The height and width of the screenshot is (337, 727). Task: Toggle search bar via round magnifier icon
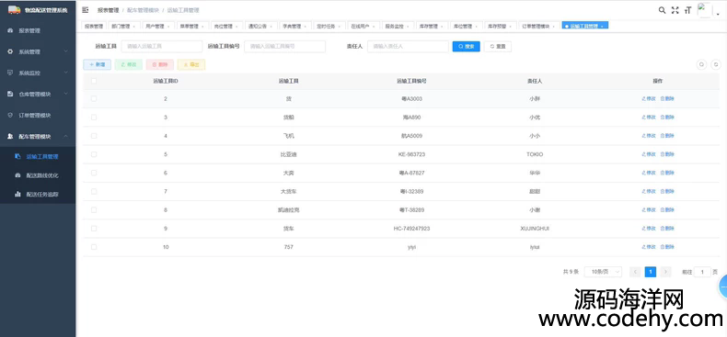pos(702,65)
